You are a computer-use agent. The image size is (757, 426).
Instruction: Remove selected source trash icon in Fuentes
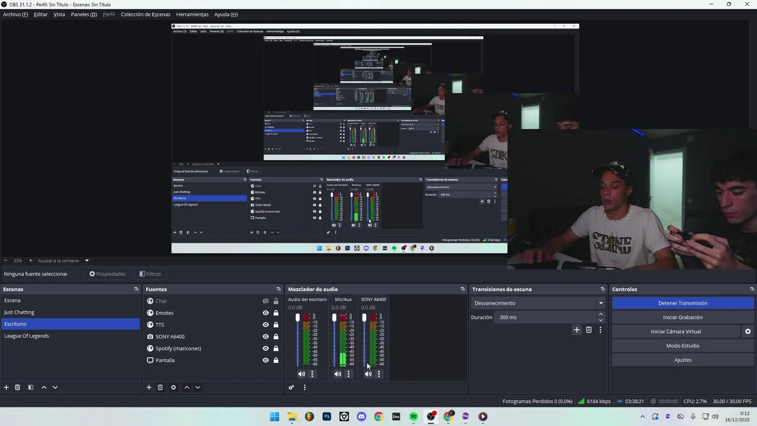160,388
